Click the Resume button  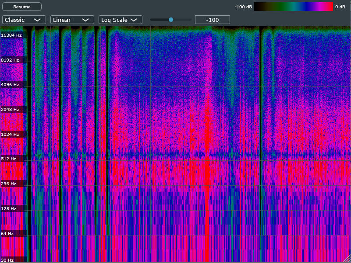[22, 7]
